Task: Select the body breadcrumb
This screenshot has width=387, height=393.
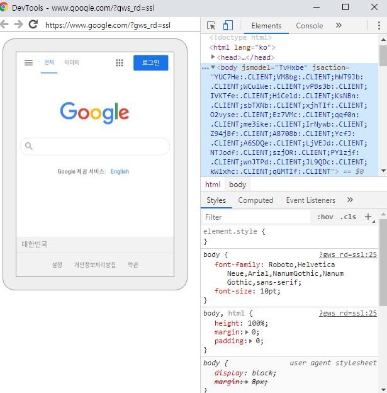Action: pos(237,185)
